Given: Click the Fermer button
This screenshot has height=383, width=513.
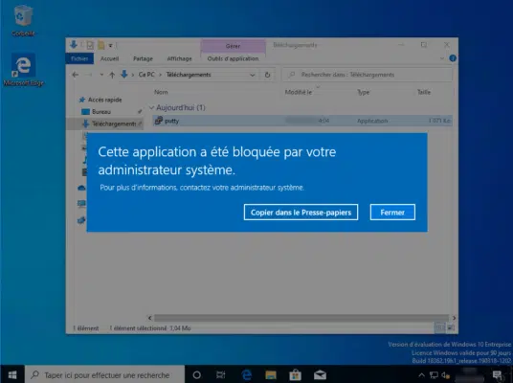Looking at the screenshot, I should tap(392, 213).
